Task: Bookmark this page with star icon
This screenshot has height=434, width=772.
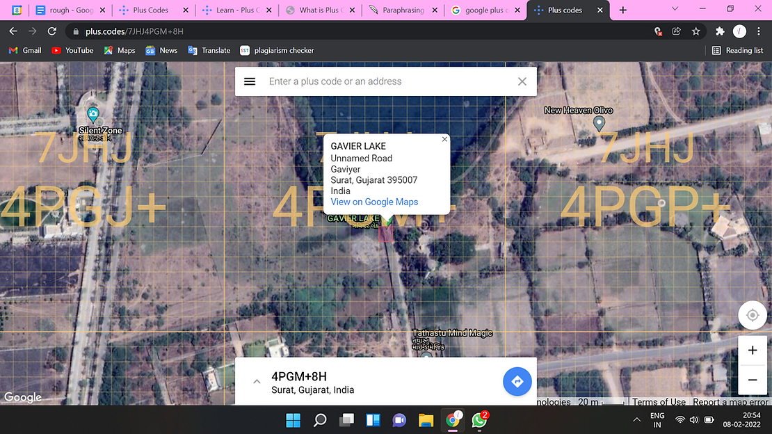Action: (695, 31)
